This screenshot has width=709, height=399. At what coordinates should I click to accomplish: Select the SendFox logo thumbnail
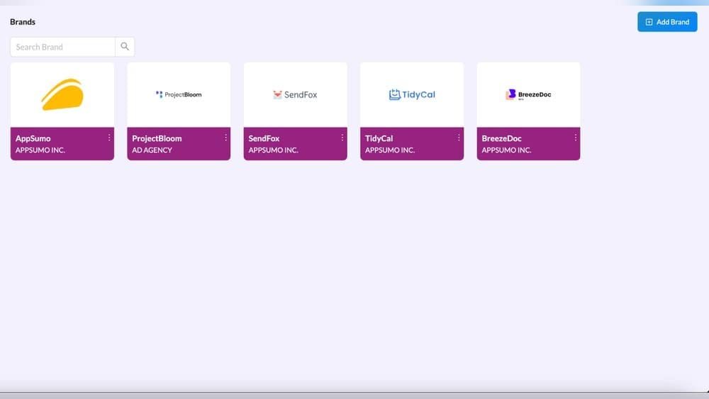point(295,94)
